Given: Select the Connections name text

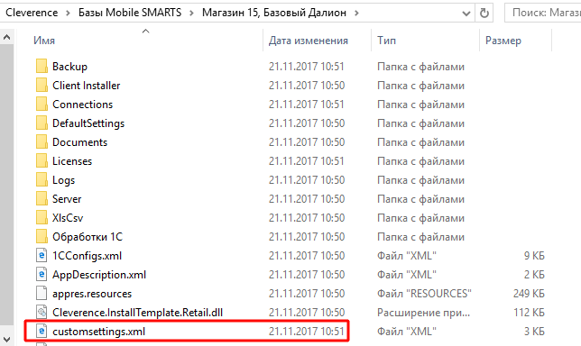Looking at the screenshot, I should point(83,105).
